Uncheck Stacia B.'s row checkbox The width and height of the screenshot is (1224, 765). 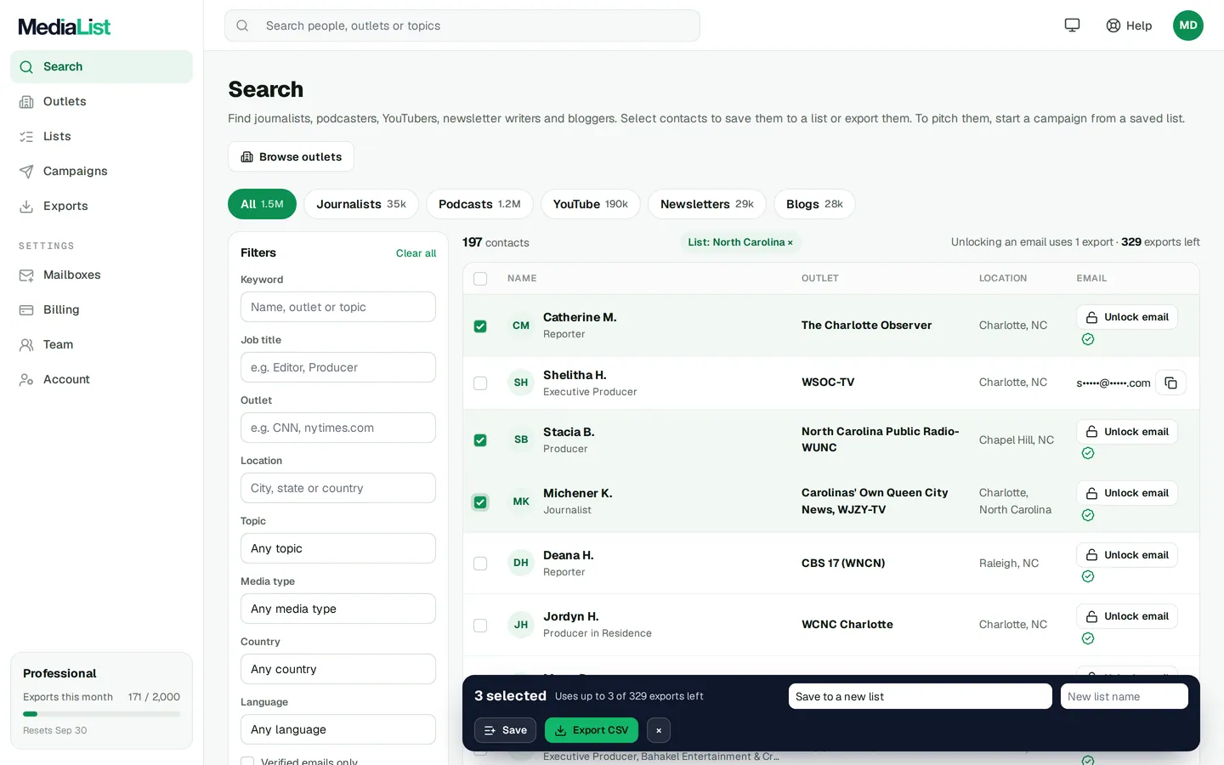480,440
